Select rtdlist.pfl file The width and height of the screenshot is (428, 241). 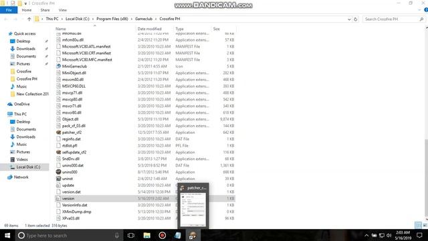(70, 146)
